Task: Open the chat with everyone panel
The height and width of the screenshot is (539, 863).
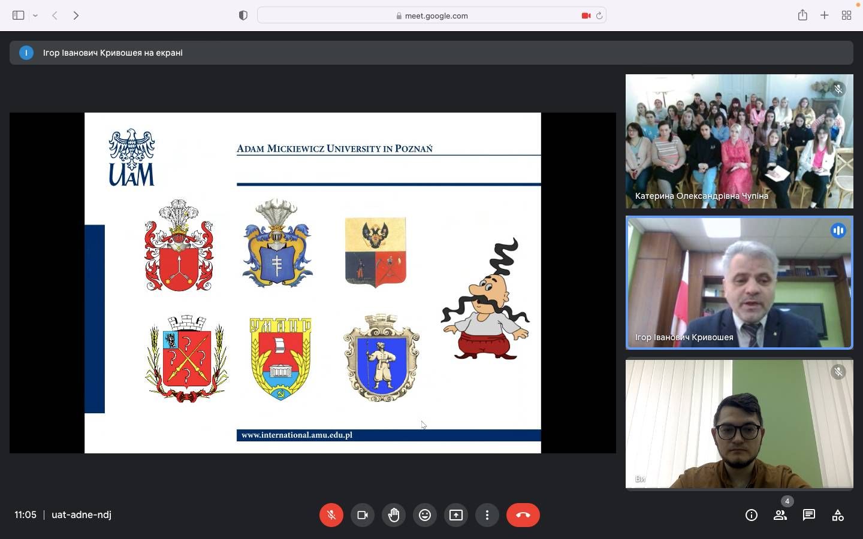Action: [809, 515]
